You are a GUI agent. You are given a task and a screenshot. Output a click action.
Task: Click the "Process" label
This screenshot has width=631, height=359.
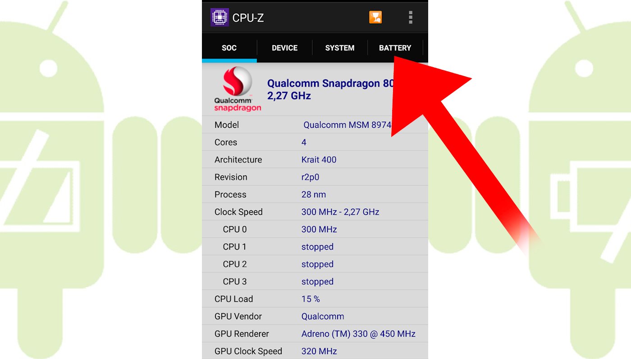click(x=230, y=194)
